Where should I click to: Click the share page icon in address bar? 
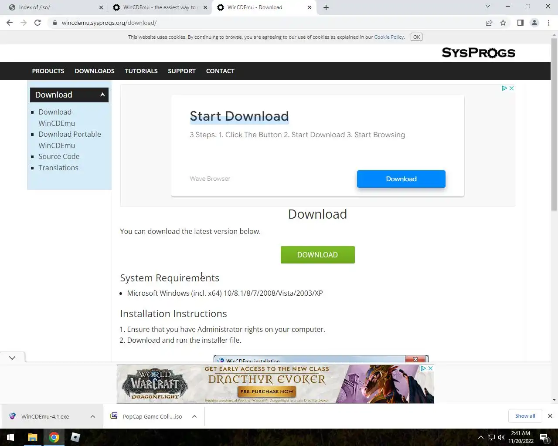(489, 23)
